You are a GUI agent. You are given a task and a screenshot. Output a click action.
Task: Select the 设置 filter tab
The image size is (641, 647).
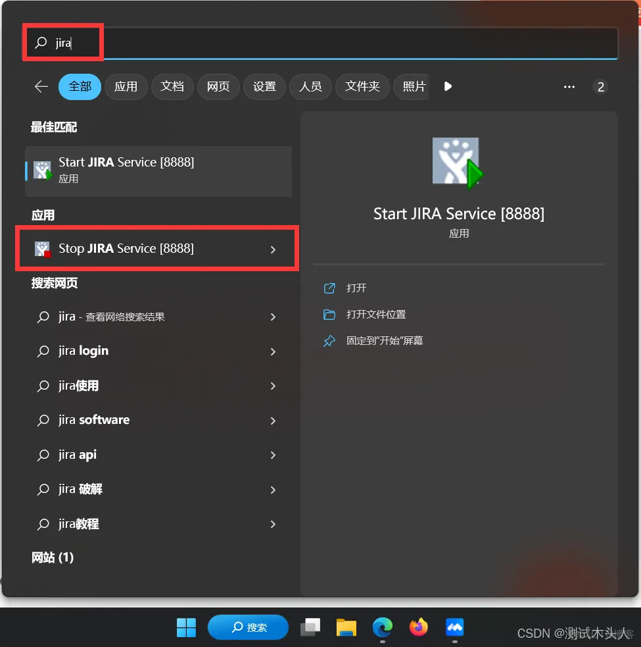coord(264,87)
